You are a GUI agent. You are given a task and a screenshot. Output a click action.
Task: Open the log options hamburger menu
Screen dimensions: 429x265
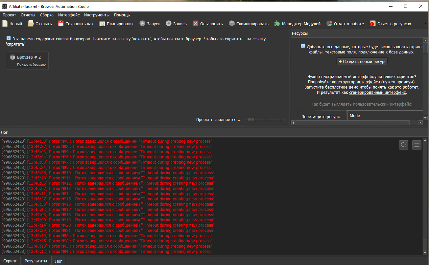coord(417,145)
